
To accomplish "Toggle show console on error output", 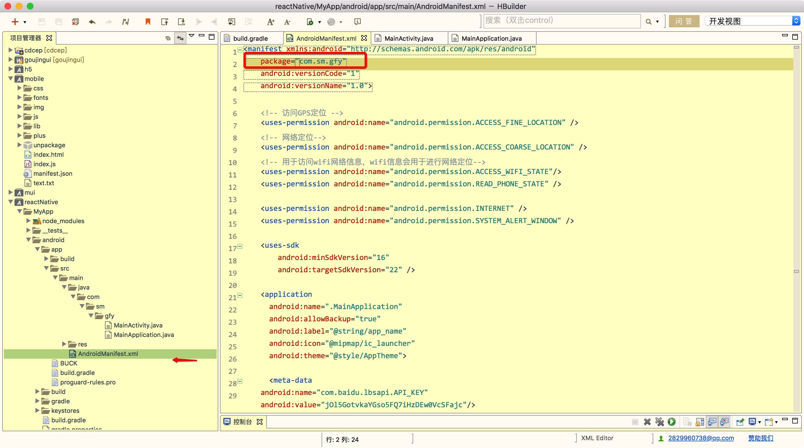I will coord(724,422).
